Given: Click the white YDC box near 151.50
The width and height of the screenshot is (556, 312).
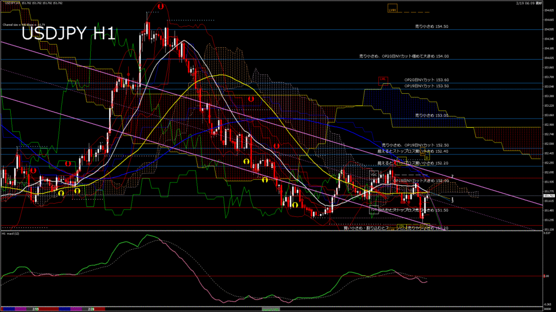Looking at the screenshot, I should click(x=374, y=209).
